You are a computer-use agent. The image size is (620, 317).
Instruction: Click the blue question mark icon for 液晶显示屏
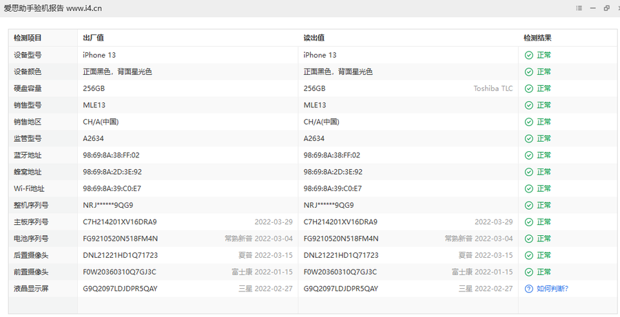[528, 289]
